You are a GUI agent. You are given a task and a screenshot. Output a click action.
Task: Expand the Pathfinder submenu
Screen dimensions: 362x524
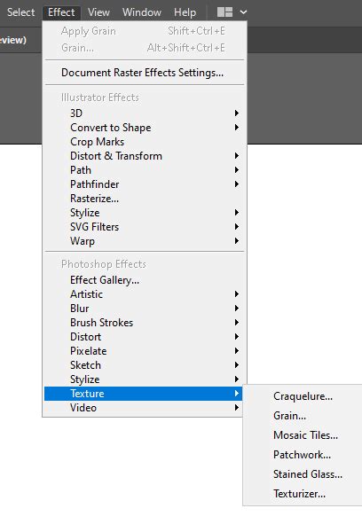coord(145,184)
